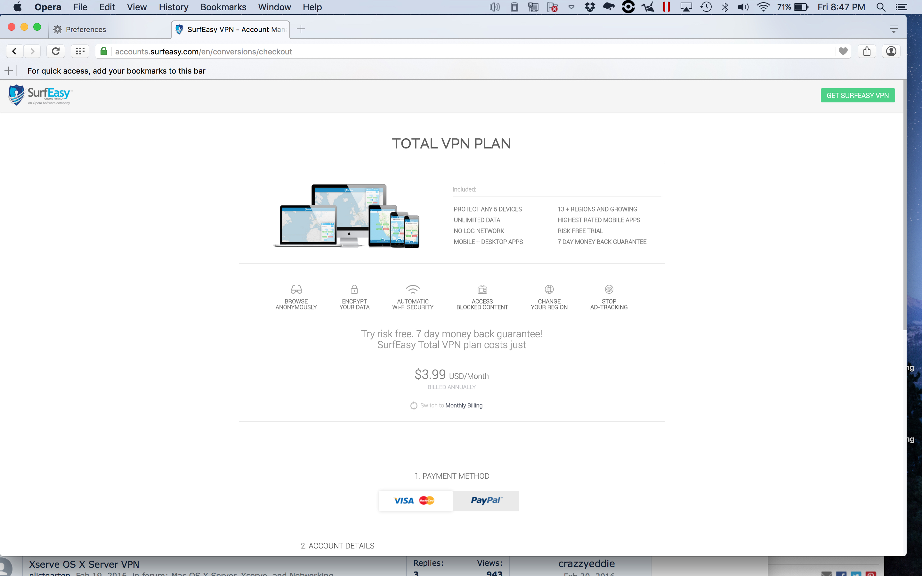The height and width of the screenshot is (576, 922).
Task: Select the SurfEasy VPN Account tab
Action: point(230,29)
